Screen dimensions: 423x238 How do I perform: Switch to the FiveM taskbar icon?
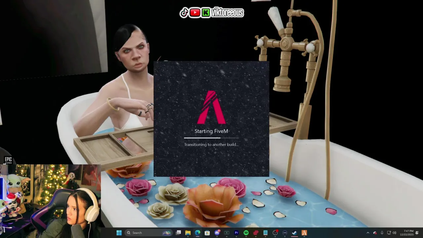coord(304,233)
